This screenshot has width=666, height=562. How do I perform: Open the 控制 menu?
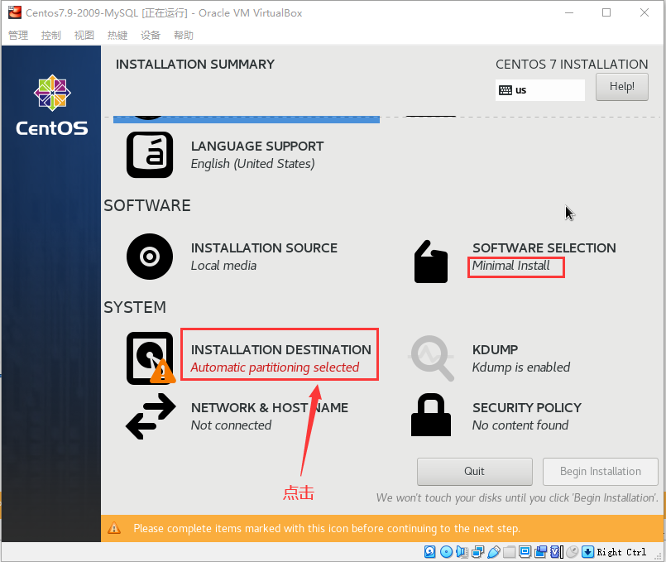pos(51,36)
